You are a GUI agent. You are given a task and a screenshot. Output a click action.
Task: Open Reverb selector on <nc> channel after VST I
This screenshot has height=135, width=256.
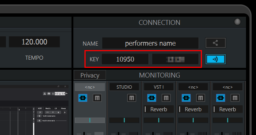click(x=193, y=109)
